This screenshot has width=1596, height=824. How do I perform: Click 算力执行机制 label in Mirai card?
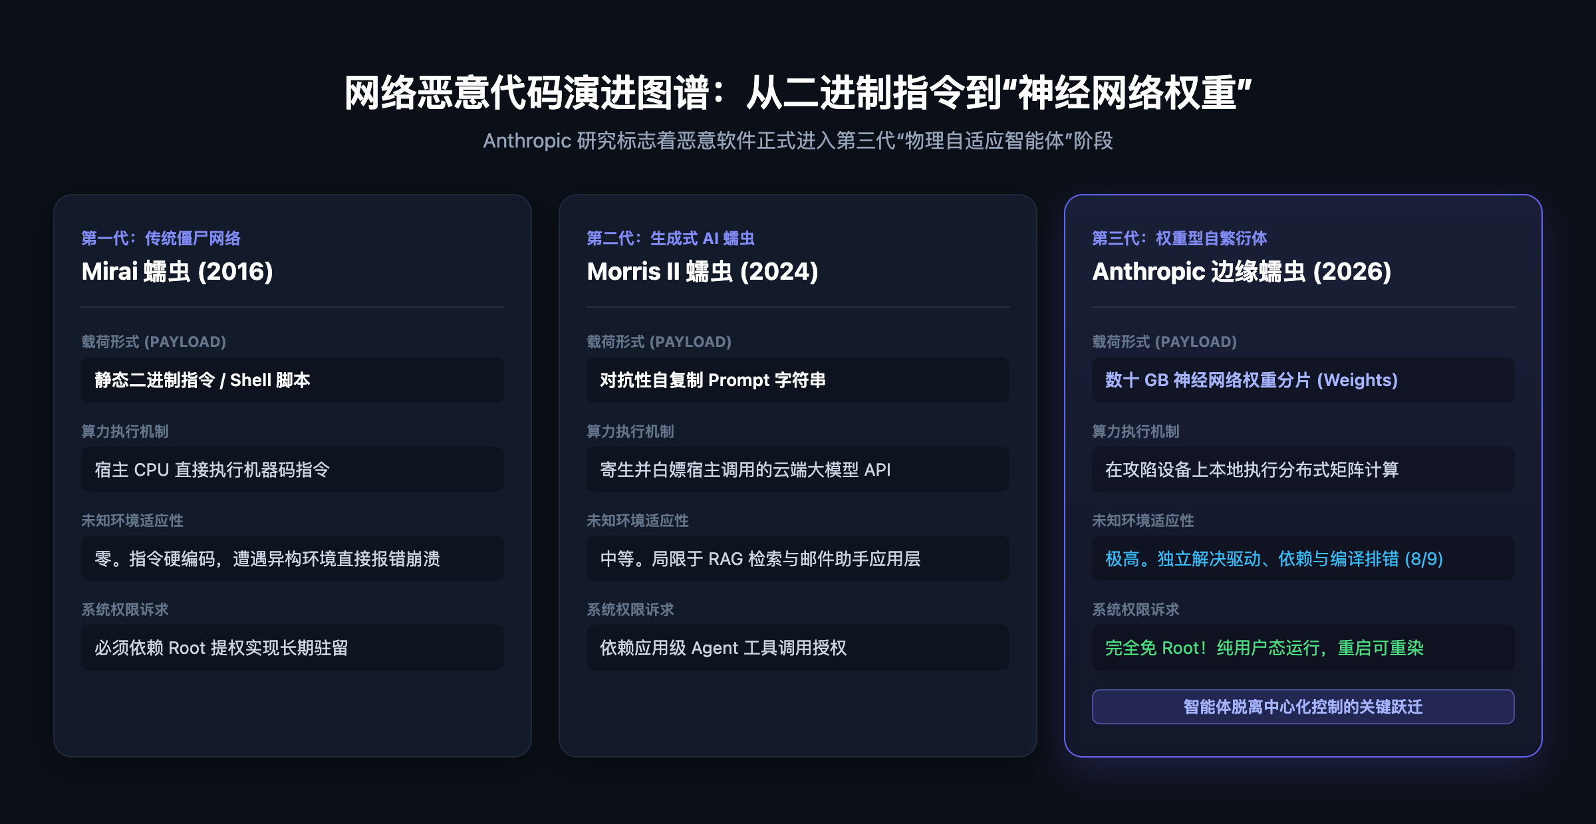pyautogui.click(x=125, y=431)
